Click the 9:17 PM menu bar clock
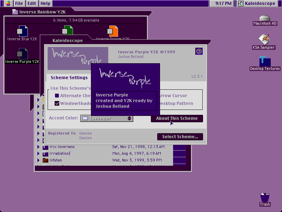282x212 pixels. pyautogui.click(x=223, y=4)
